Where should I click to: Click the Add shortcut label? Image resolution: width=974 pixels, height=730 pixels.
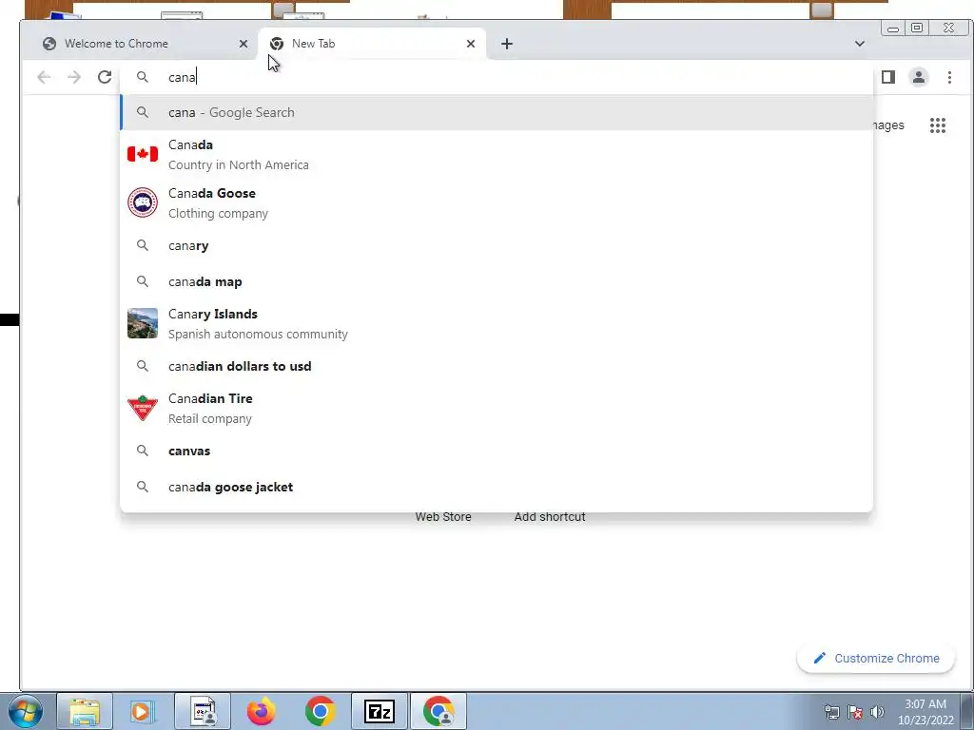(550, 516)
